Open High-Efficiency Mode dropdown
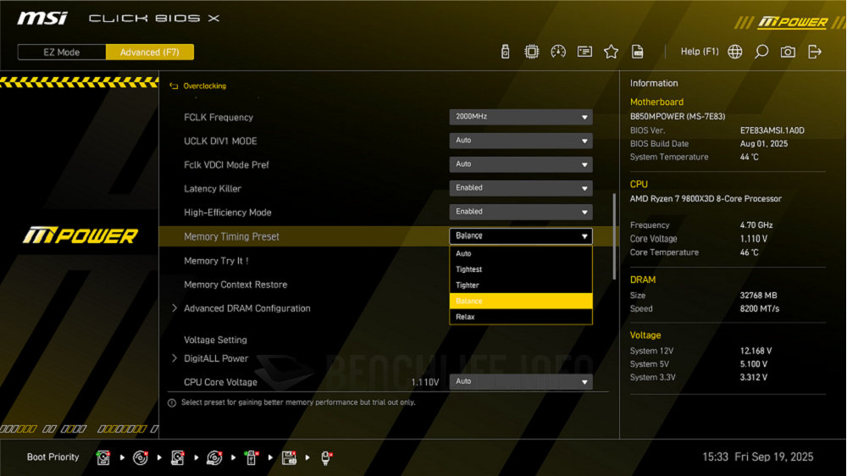Viewport: 847px width, 476px height. [521, 213]
